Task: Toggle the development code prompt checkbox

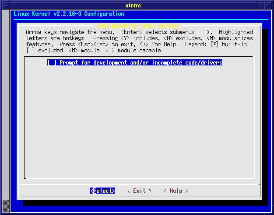Action: [x=52, y=63]
